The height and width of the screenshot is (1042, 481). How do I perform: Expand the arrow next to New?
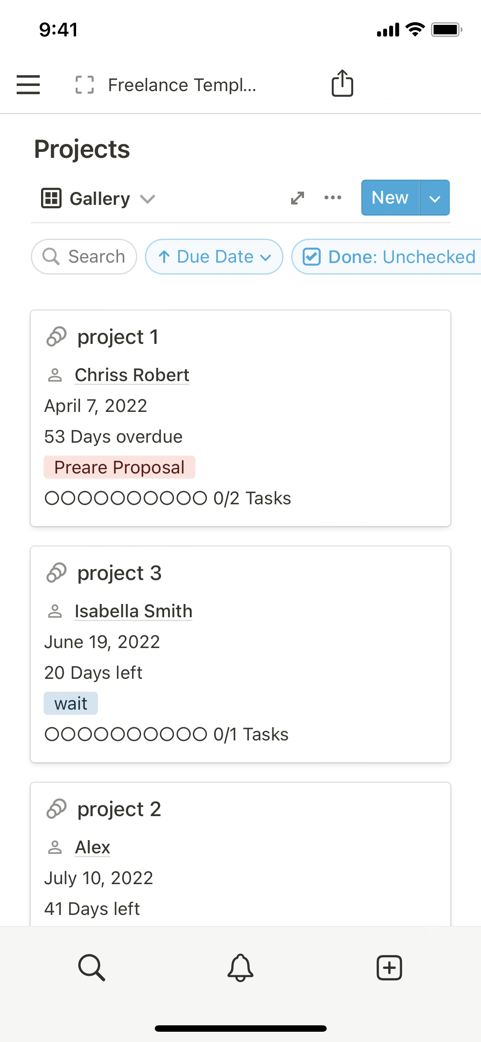[435, 198]
